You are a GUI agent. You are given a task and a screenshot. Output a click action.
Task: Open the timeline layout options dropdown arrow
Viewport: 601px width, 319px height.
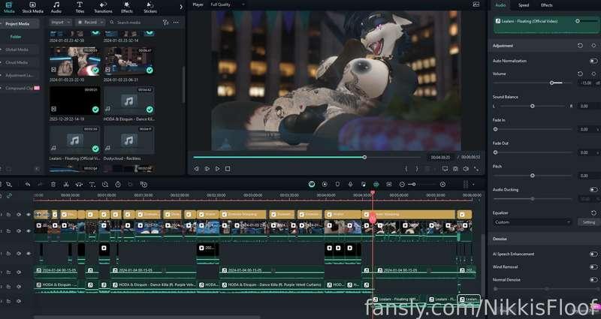[473, 185]
